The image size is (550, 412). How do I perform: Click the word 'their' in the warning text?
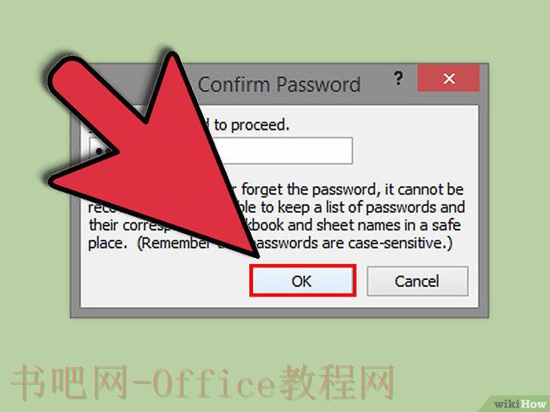click(102, 226)
